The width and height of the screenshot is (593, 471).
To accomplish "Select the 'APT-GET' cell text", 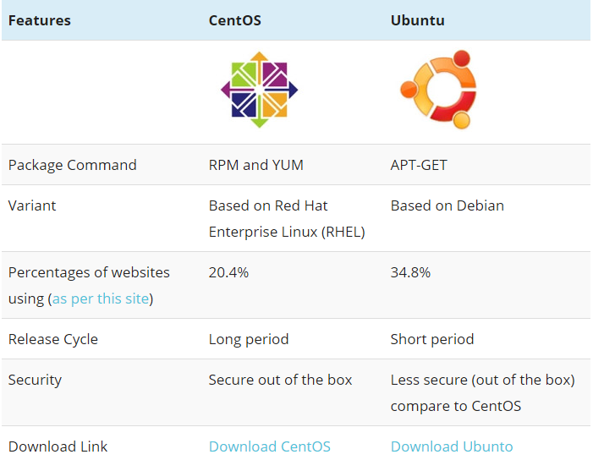I will 418,165.
